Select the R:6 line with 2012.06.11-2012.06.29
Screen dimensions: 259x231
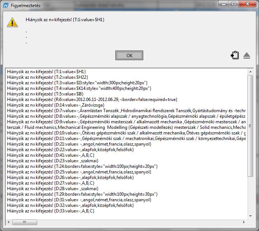pyautogui.click(x=92, y=100)
